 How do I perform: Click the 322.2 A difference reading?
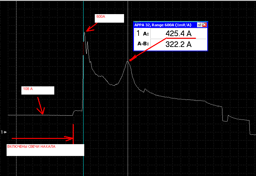point(179,44)
